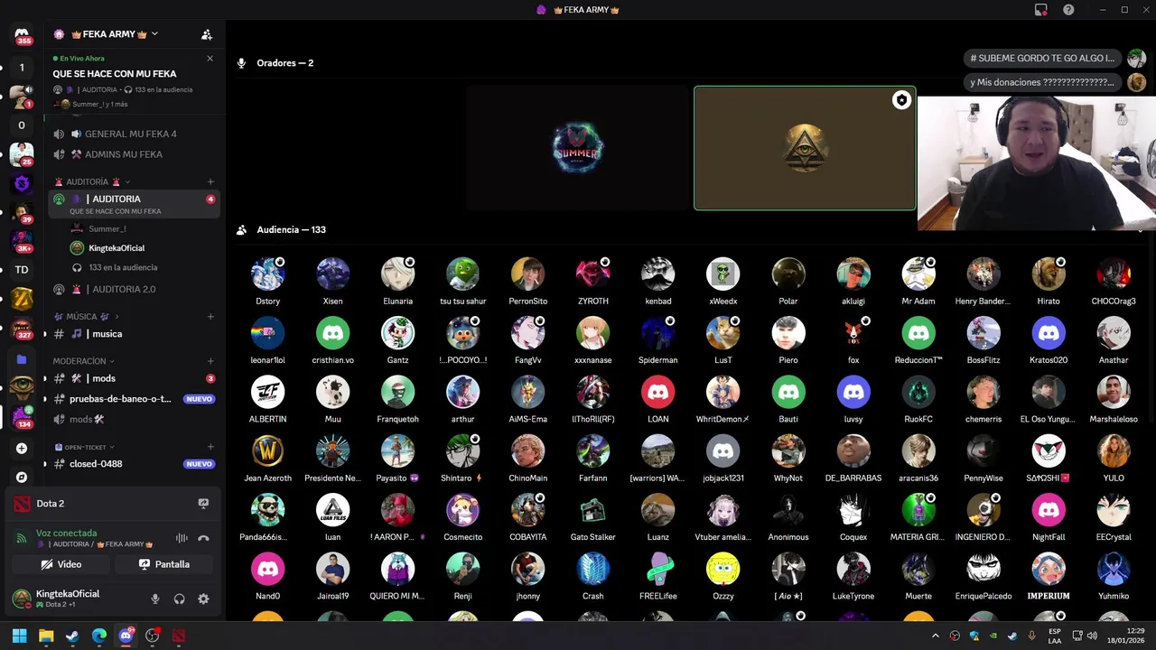1156x650 pixels.
Task: Open Microsoft Edge from the taskbar
Action: (99, 636)
